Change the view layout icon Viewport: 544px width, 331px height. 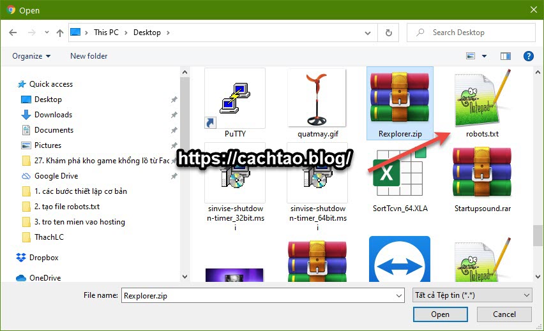(x=471, y=55)
